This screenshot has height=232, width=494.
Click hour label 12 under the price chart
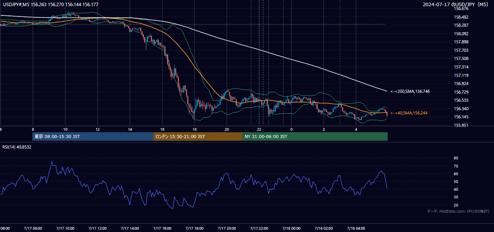[x=98, y=129]
